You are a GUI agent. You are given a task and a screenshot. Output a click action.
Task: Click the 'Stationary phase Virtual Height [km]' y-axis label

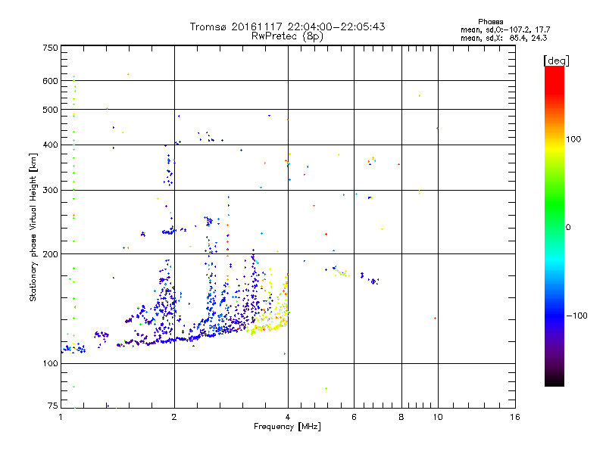point(33,227)
